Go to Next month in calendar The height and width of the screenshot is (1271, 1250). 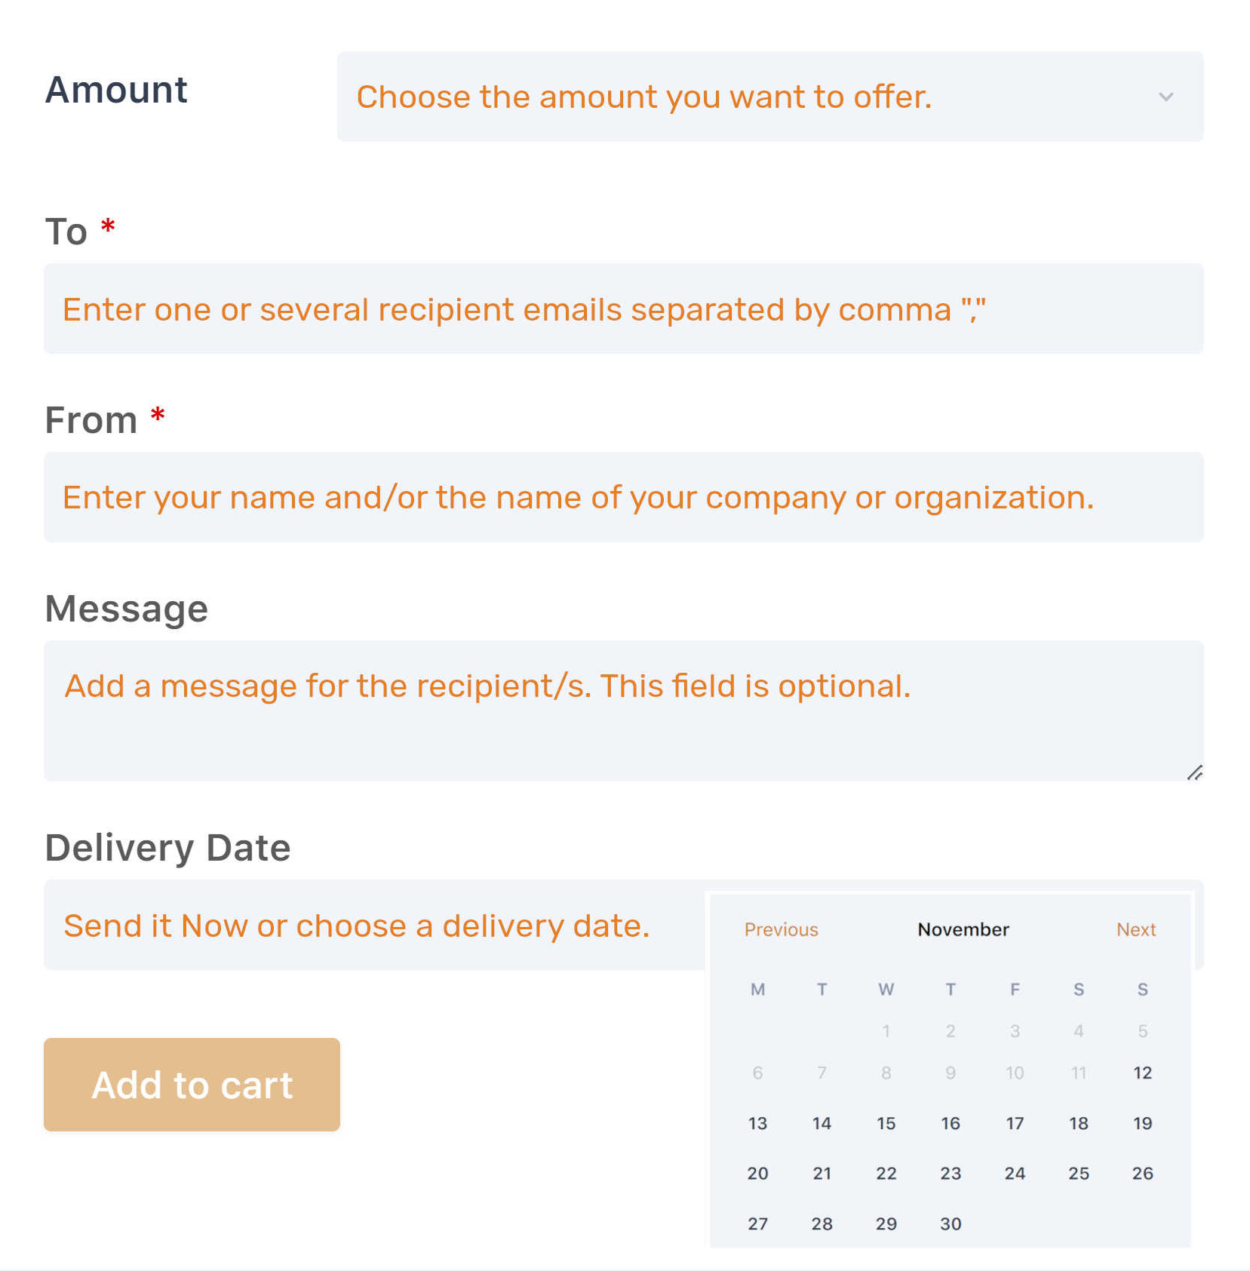pyautogui.click(x=1136, y=929)
